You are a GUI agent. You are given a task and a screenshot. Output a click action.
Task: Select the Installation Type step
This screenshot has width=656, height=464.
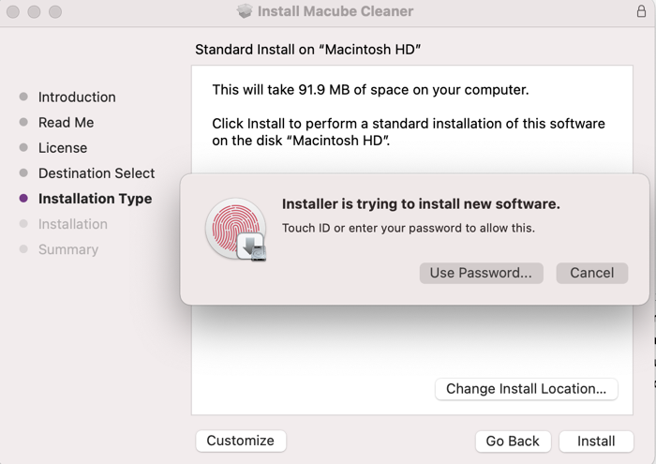pyautogui.click(x=95, y=199)
